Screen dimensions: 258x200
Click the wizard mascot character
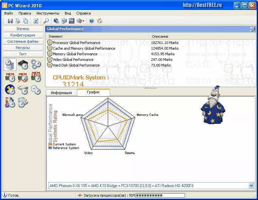213,105
